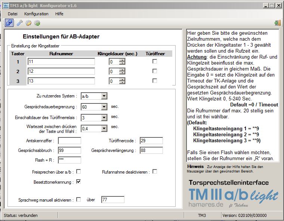284x221 pixels.
Task: Open the Wartezeit zwischen drücken dropdown
Action: pyautogui.click(x=104, y=128)
